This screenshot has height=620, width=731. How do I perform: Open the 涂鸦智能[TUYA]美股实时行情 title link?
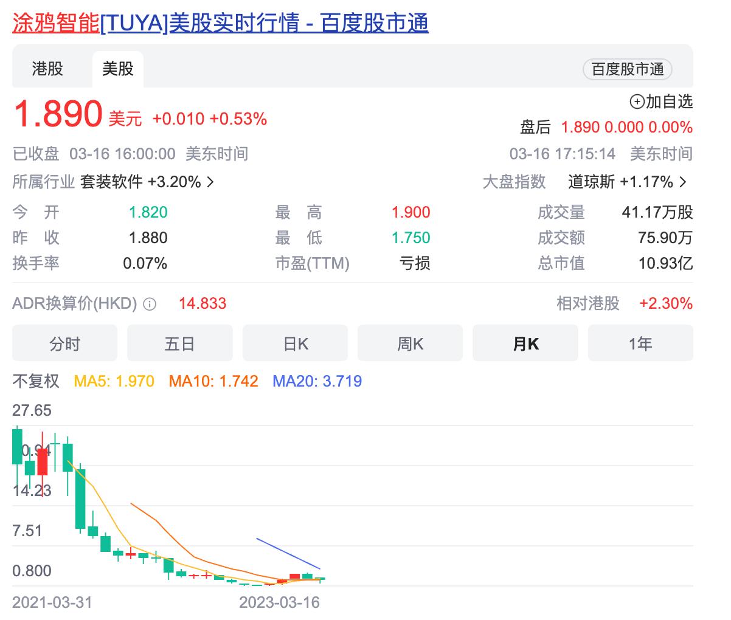pos(220,22)
